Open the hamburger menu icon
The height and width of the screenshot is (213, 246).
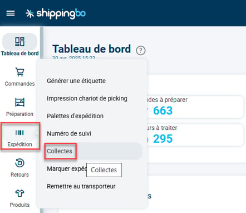click(11, 13)
